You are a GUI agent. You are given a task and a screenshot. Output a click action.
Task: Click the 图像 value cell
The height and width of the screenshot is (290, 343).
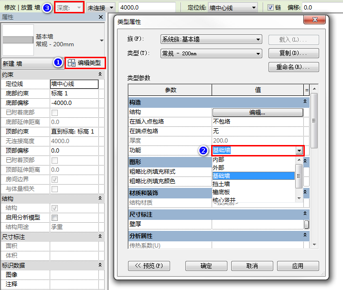pos(74,275)
